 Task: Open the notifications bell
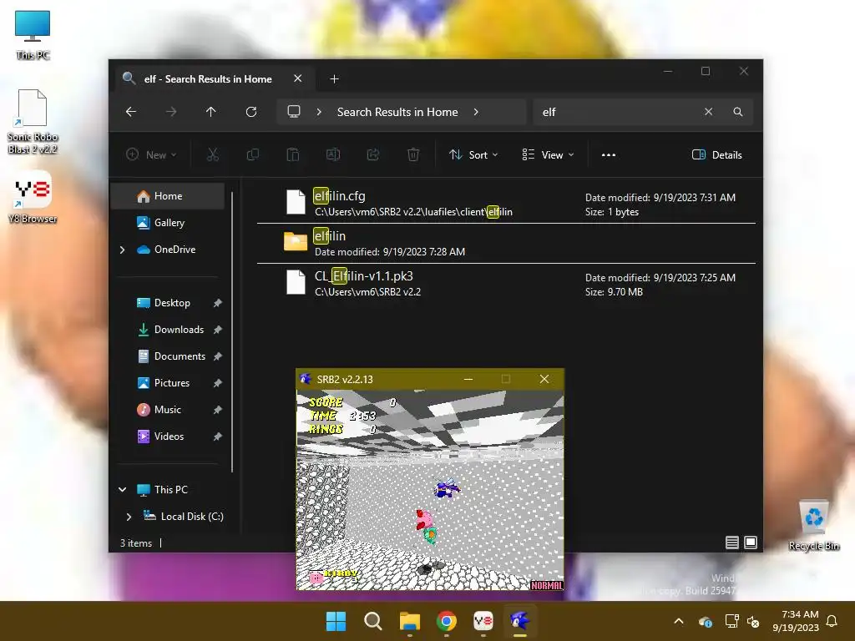point(832,621)
